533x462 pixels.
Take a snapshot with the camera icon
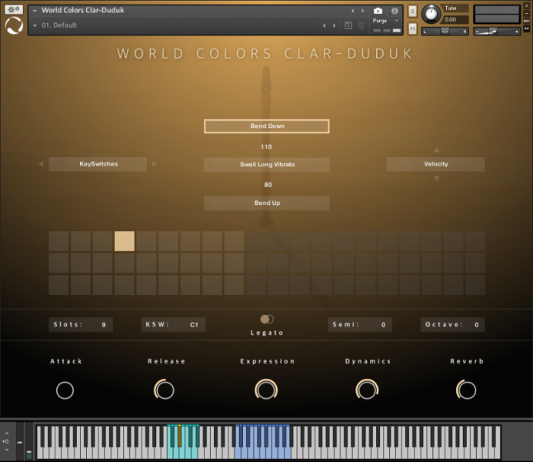click(378, 11)
